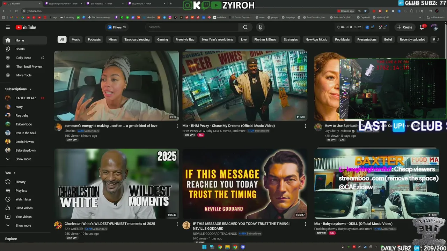
Task: Click the Neville Goddard Teachings channel avatar
Action: pos(186,225)
